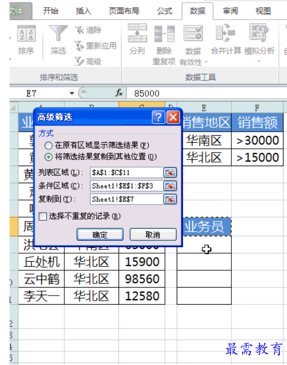The width and height of the screenshot is (287, 365).
Task: Click the 条件区域 input field
Action: pyautogui.click(x=127, y=186)
